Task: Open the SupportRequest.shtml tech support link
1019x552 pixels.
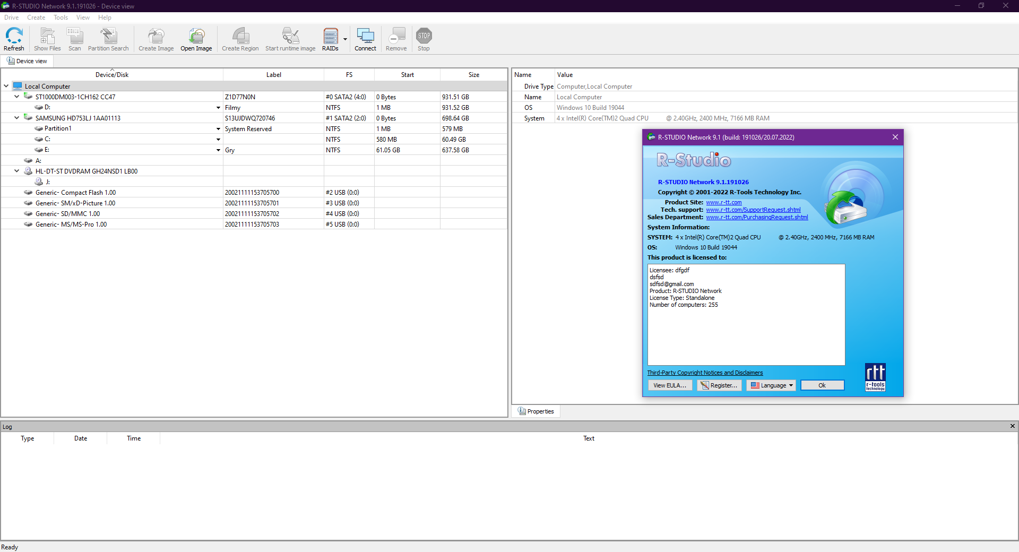Action: point(753,210)
